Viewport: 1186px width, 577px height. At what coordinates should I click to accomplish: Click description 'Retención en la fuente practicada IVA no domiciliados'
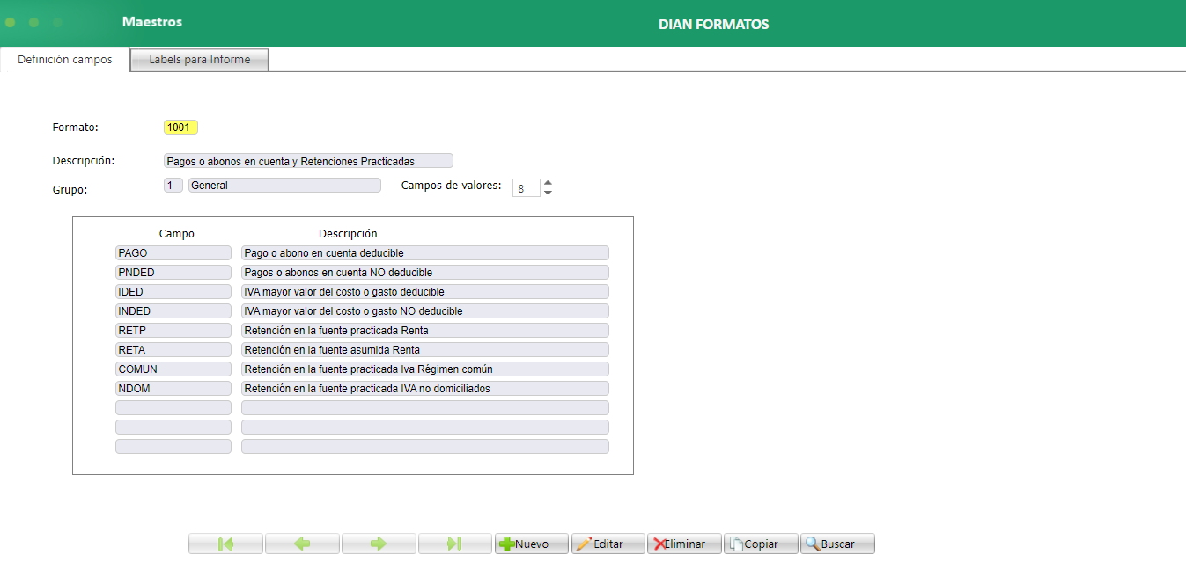tap(425, 389)
